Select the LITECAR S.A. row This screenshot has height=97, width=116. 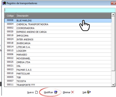[x=58, y=47]
